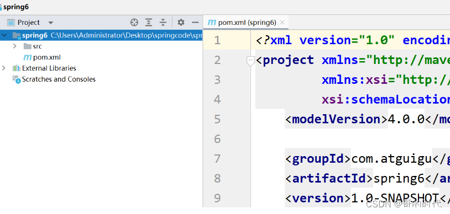The image size is (450, 214).
Task: Click the 1.0-SNAPSHOT version value
Action: [395, 198]
